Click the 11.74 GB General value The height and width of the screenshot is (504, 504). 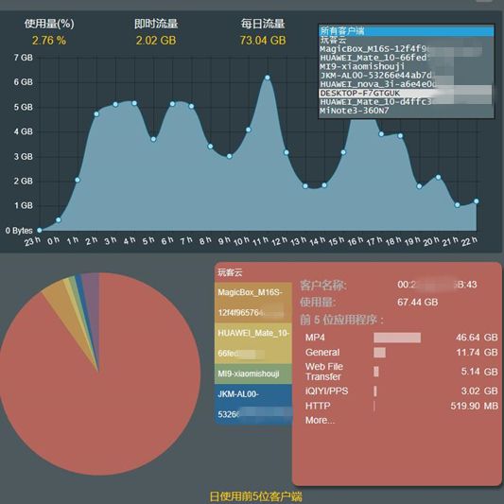[x=477, y=353]
